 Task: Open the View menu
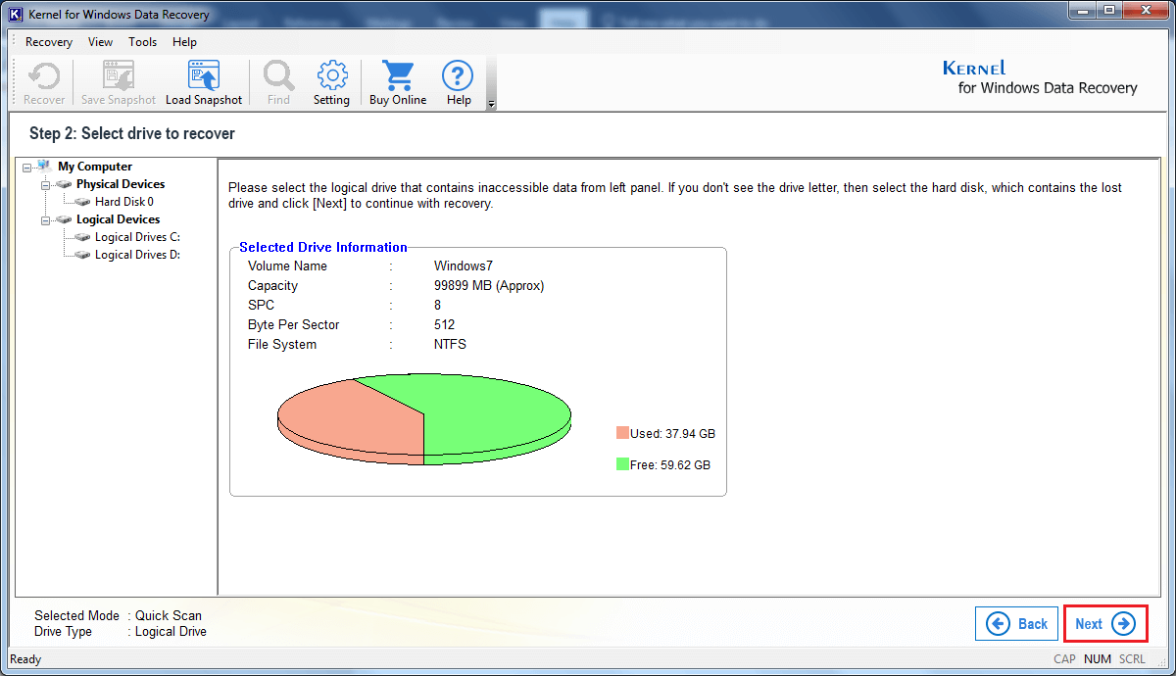[x=100, y=42]
